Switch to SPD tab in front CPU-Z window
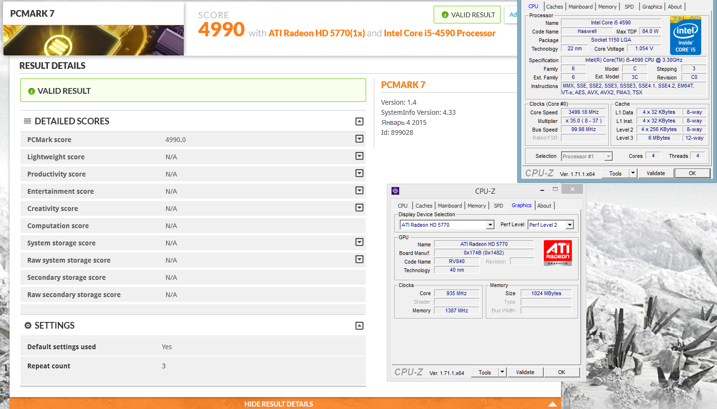717x409 pixels. (x=499, y=206)
